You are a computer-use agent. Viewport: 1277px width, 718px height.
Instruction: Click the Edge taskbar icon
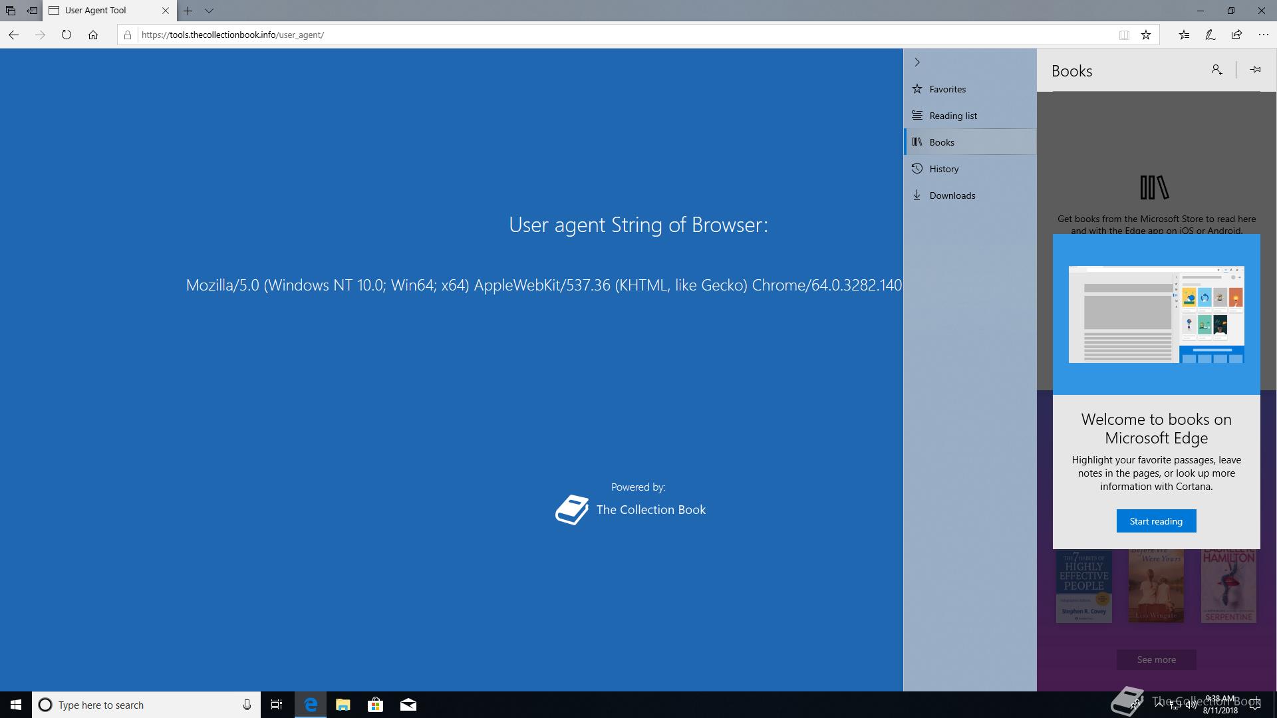[311, 705]
